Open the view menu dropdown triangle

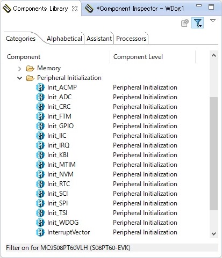[x=213, y=21]
